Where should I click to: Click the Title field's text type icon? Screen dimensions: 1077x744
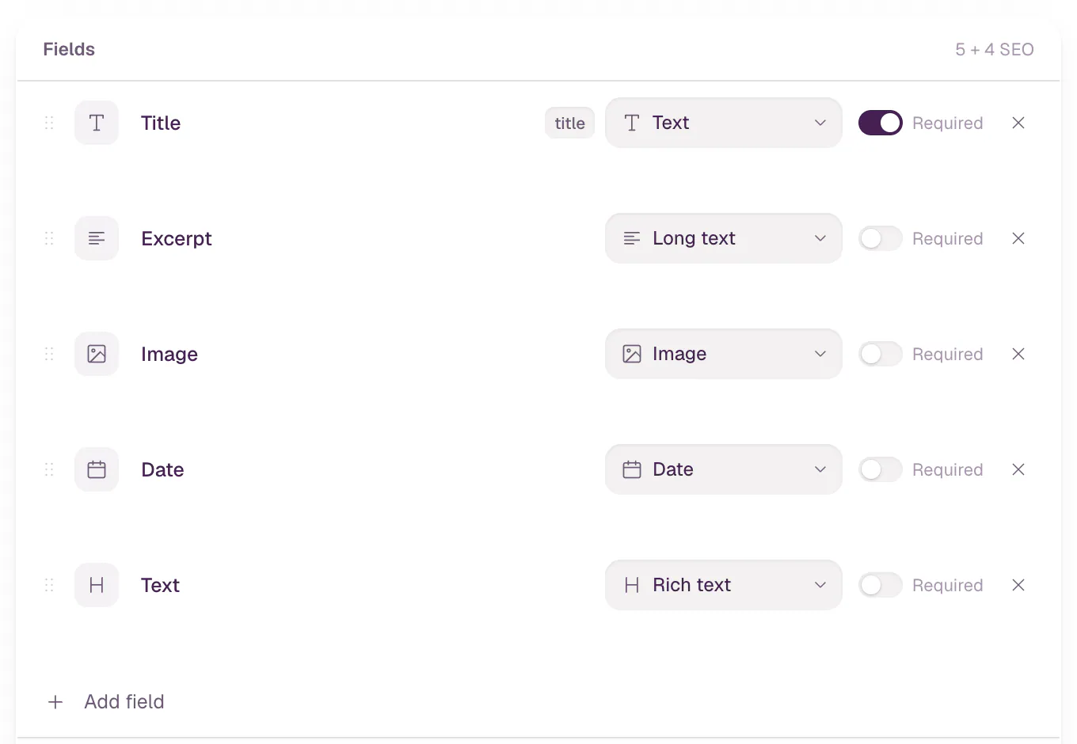(x=97, y=123)
